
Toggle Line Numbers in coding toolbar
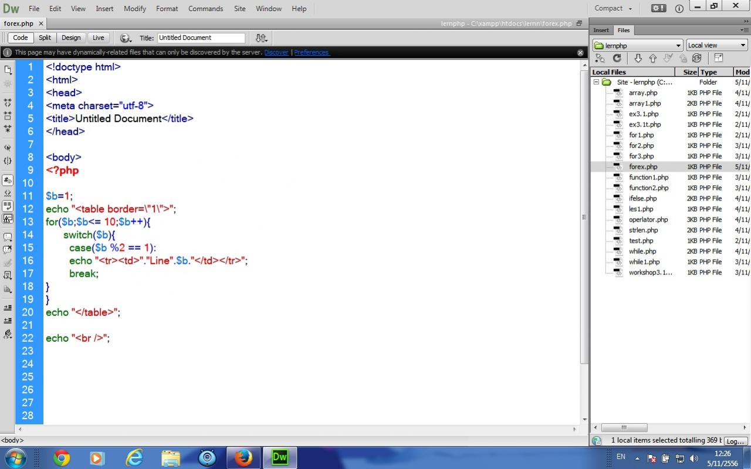coord(8,180)
